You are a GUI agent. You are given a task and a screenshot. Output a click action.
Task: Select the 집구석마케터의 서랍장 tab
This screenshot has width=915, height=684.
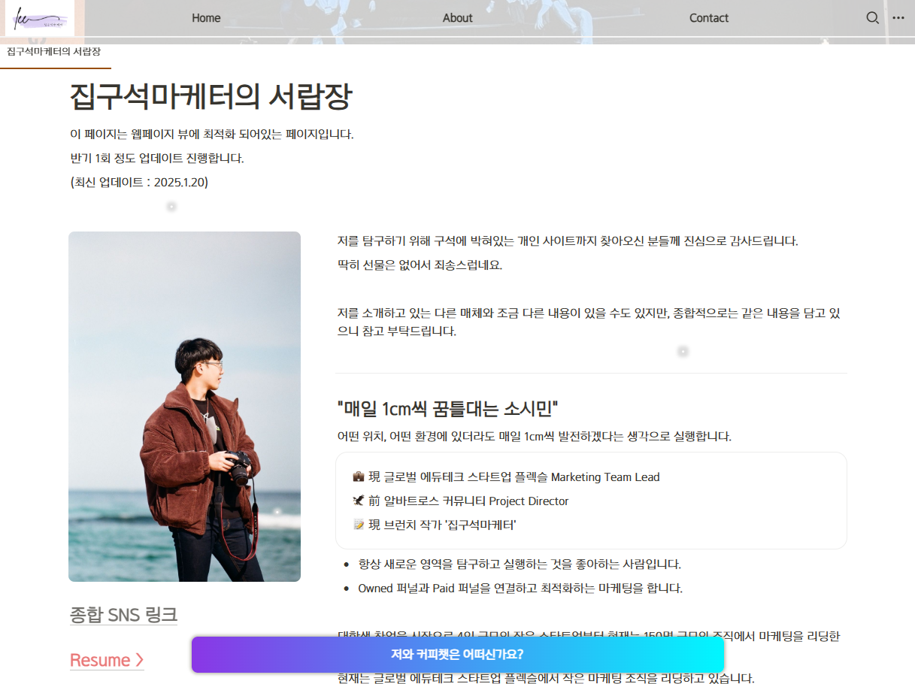53,53
